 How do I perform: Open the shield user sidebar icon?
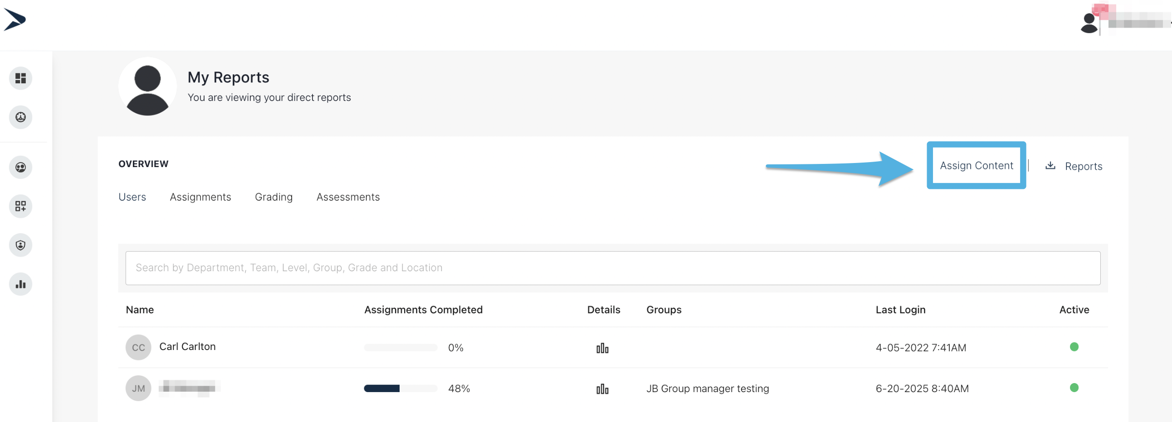click(20, 245)
